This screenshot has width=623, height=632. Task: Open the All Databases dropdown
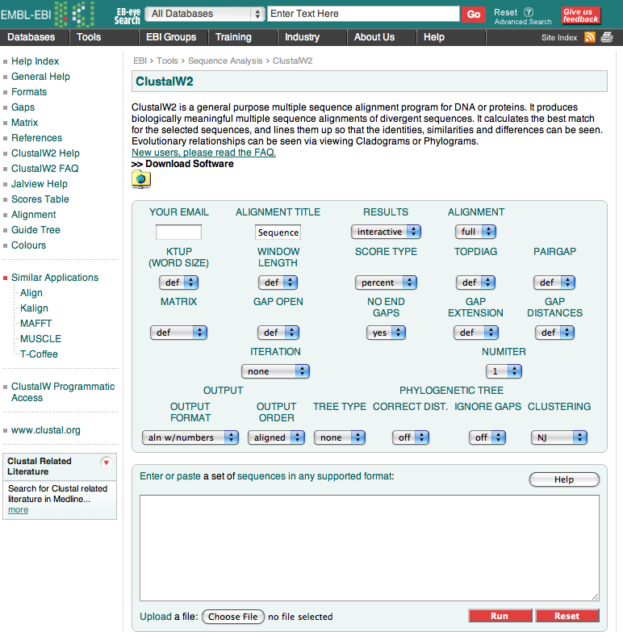pos(205,14)
